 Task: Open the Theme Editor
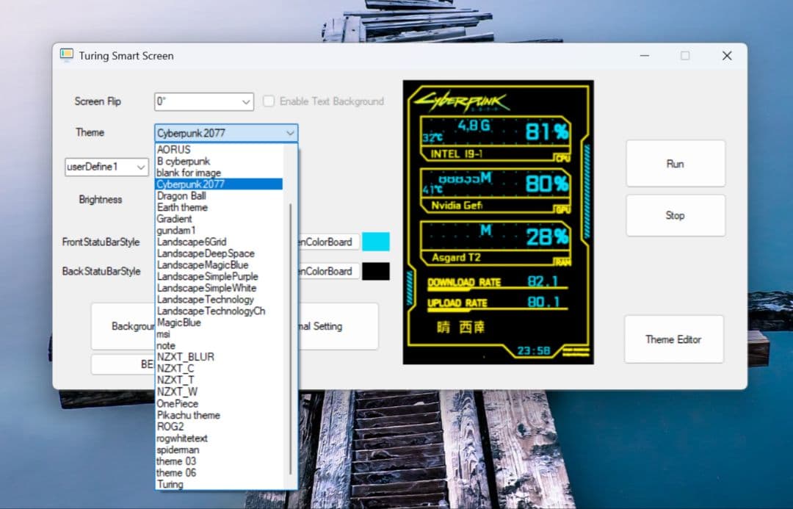674,339
